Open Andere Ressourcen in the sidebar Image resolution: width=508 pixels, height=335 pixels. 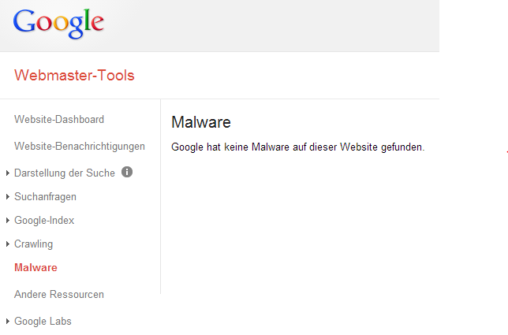click(59, 295)
